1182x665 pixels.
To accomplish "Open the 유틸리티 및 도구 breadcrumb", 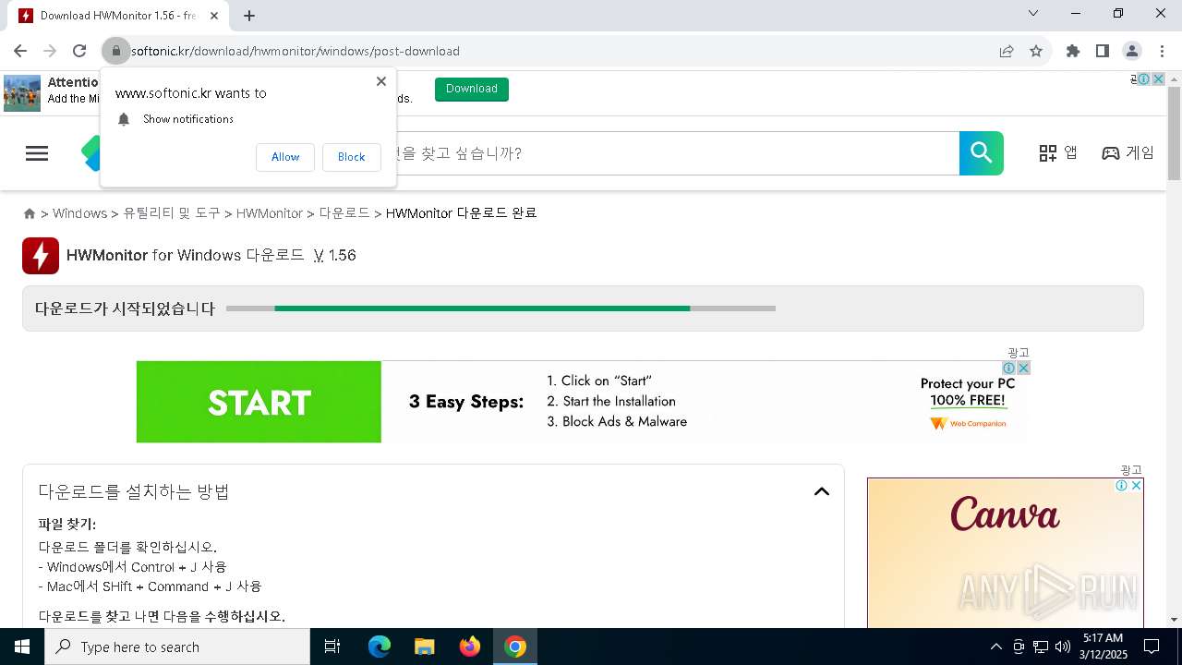I will 172,213.
